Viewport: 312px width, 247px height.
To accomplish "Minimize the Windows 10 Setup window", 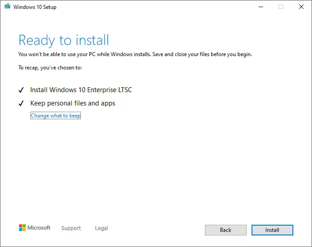I will tap(261, 7).
